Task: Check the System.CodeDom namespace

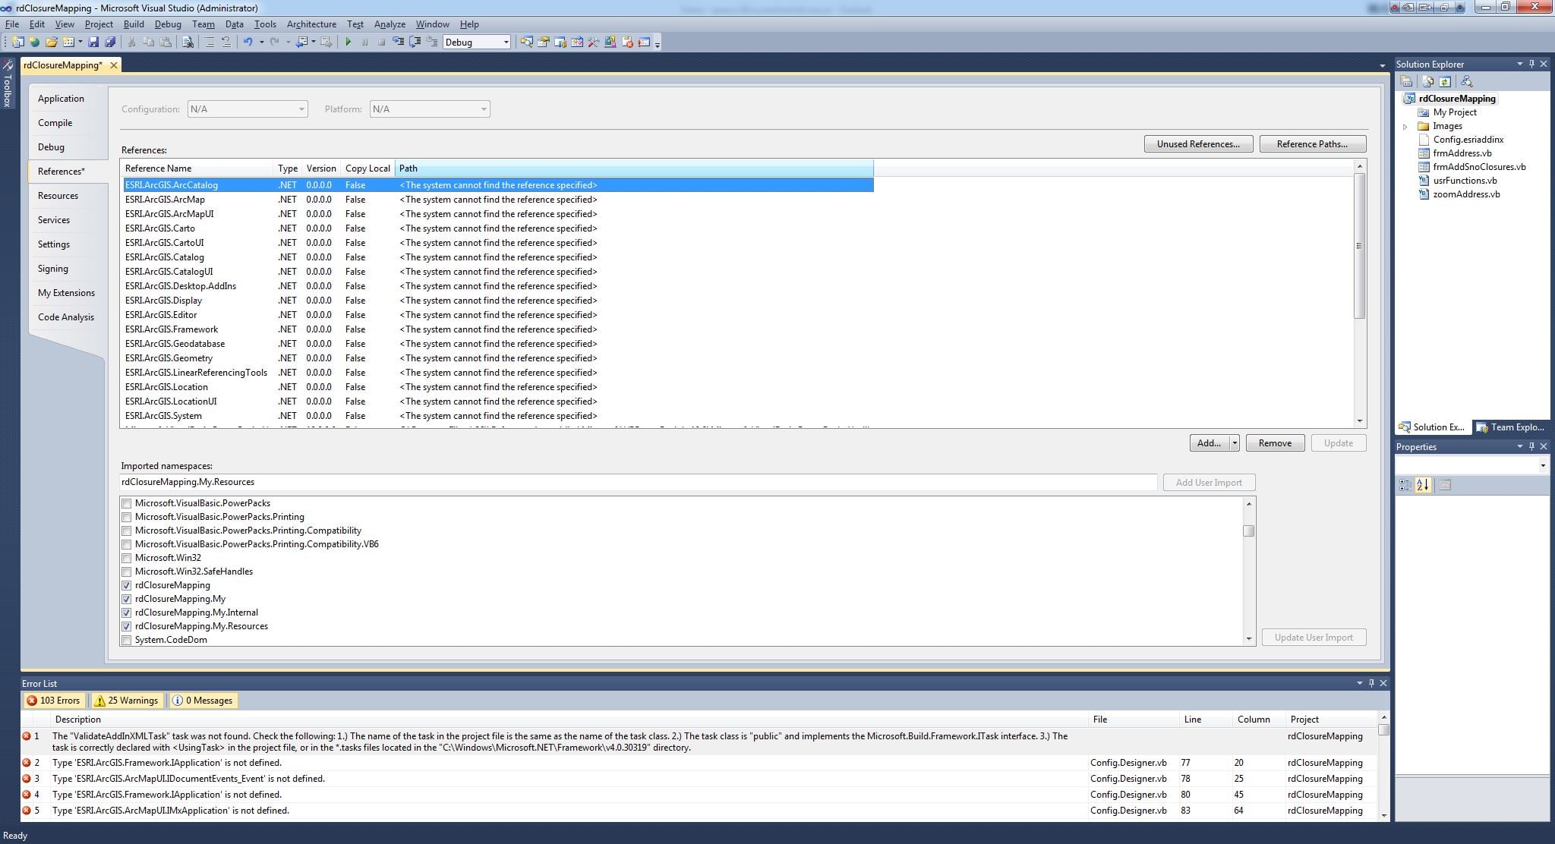Action: point(127,640)
